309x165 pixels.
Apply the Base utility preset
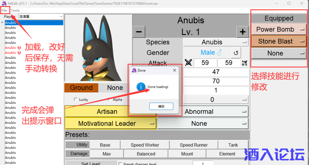105,145
